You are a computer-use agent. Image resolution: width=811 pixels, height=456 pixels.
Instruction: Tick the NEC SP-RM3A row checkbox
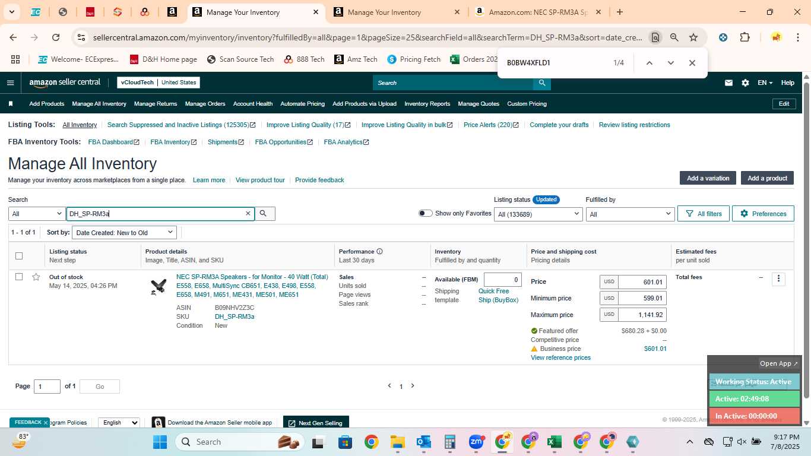coord(19,277)
